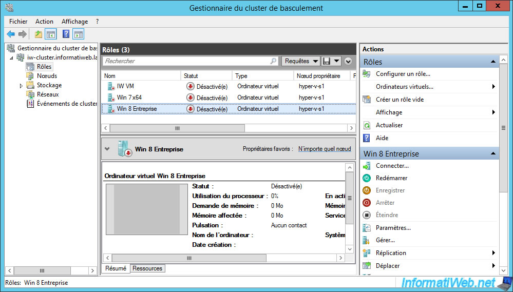The height and width of the screenshot is (292, 513).
Task: Click the Paramètres action icon
Action: click(x=367, y=228)
